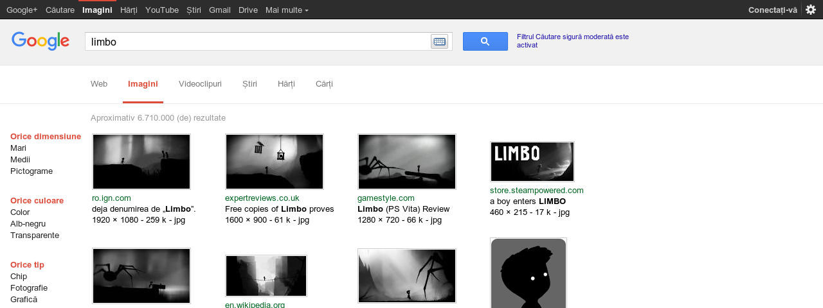Click the Conectați-vă sign-in link
The image size is (823, 308).
click(773, 10)
